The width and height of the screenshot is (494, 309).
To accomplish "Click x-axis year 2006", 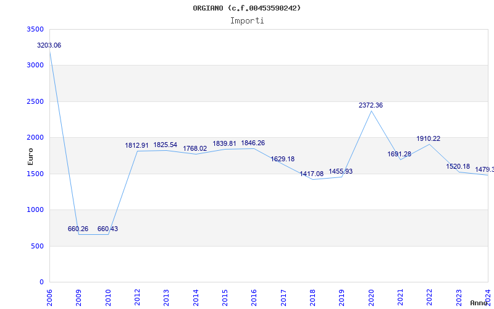I will coord(49,298).
